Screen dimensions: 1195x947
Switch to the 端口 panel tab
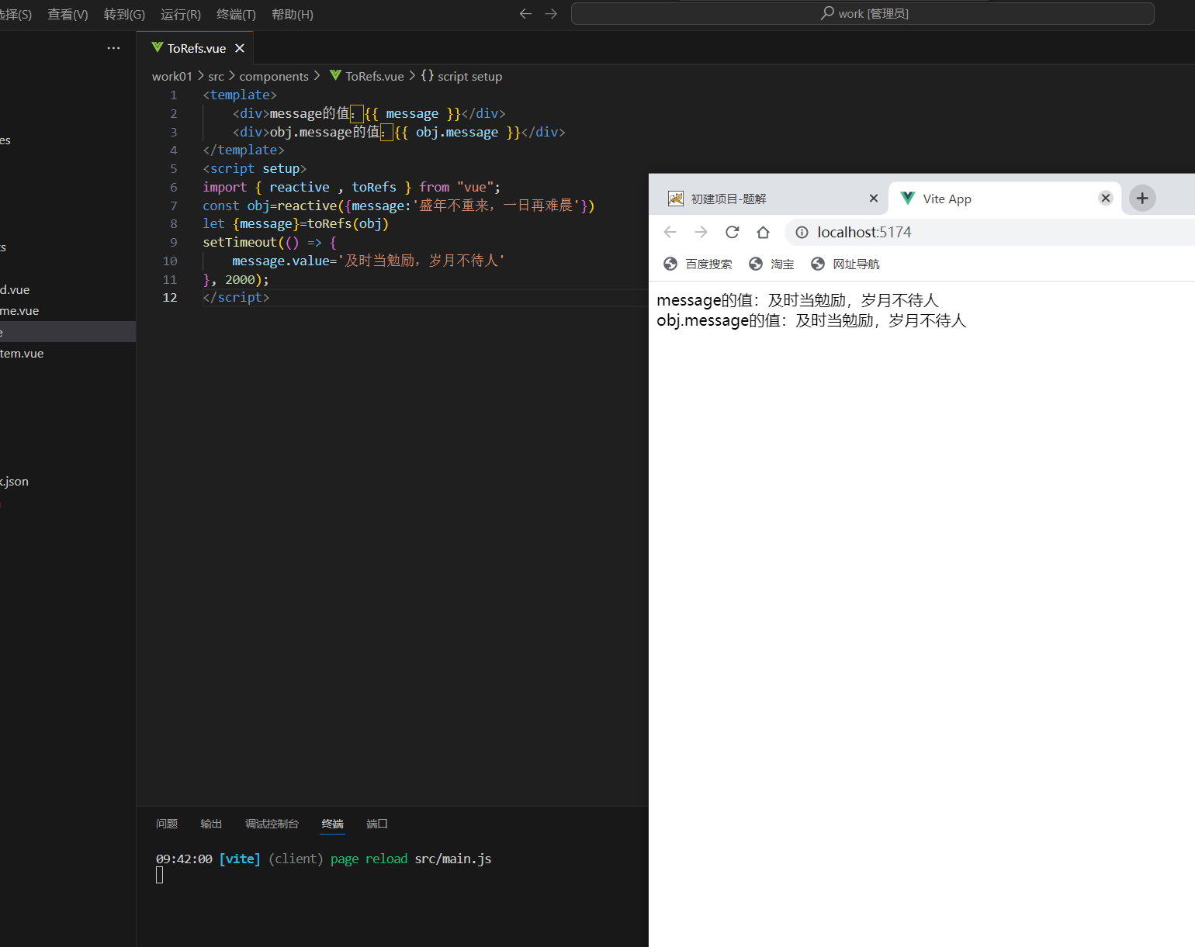tap(377, 824)
